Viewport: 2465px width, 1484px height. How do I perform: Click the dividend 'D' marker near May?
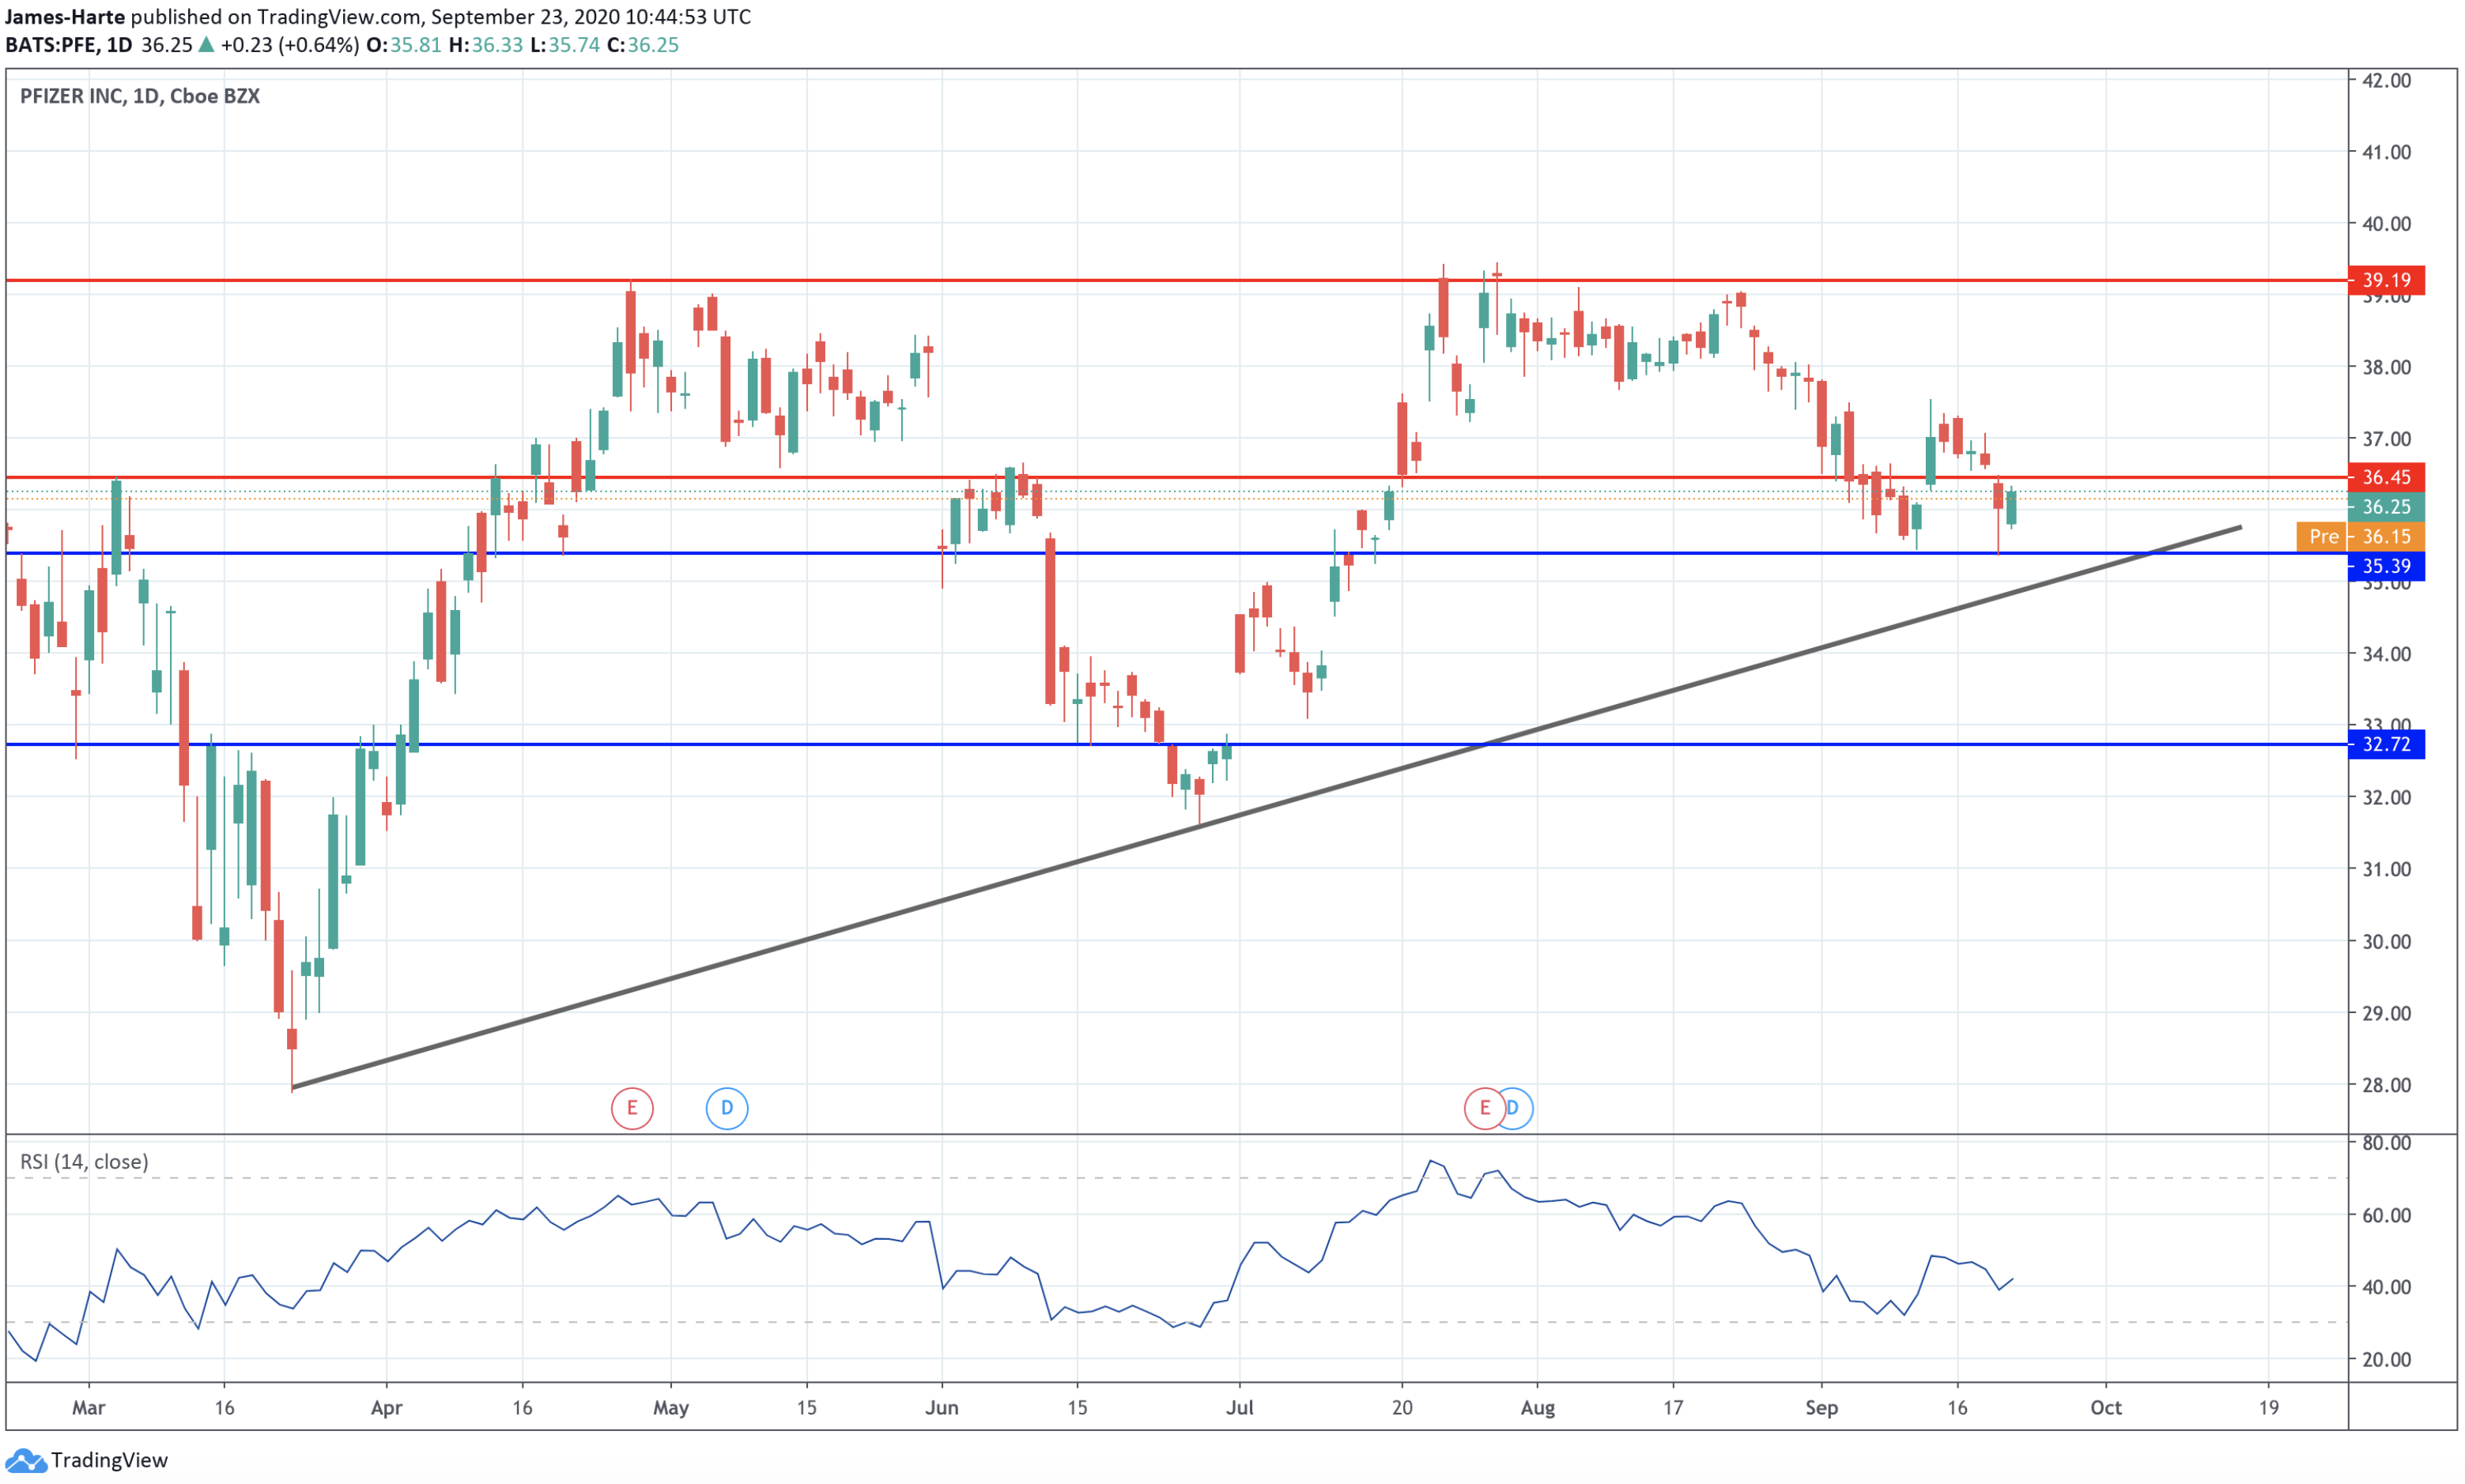[x=727, y=1108]
